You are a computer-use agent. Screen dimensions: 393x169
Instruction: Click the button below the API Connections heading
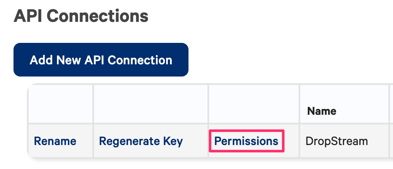coord(101,60)
